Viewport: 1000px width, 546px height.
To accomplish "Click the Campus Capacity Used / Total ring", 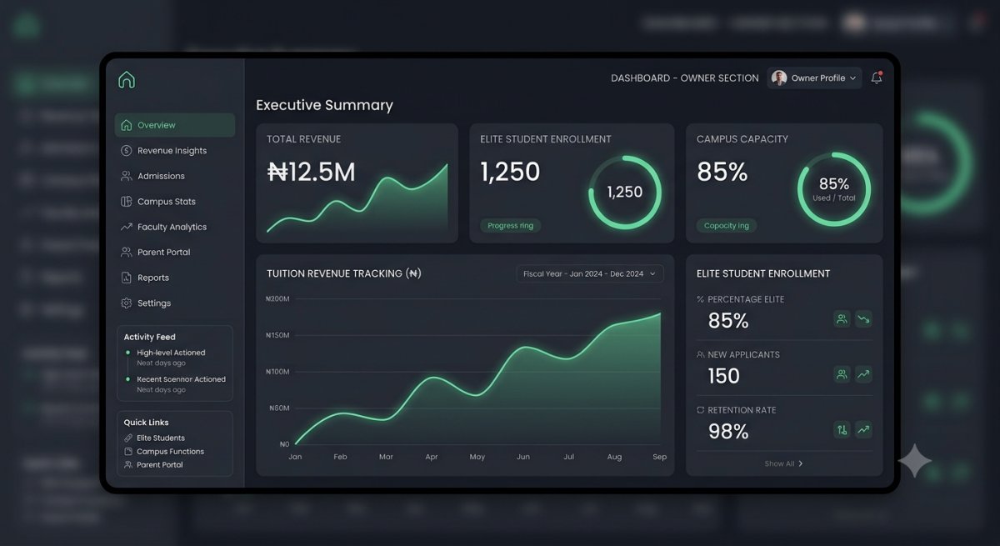I will 834,189.
